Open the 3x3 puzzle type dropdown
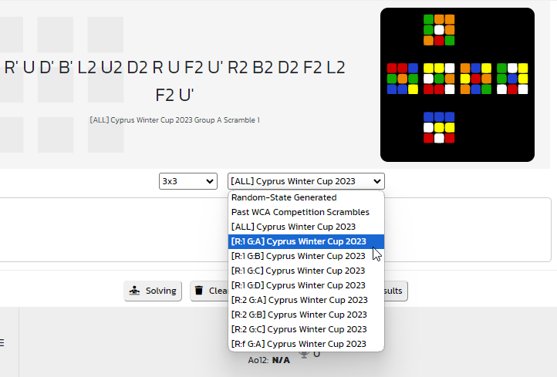The image size is (557, 377). 188,181
